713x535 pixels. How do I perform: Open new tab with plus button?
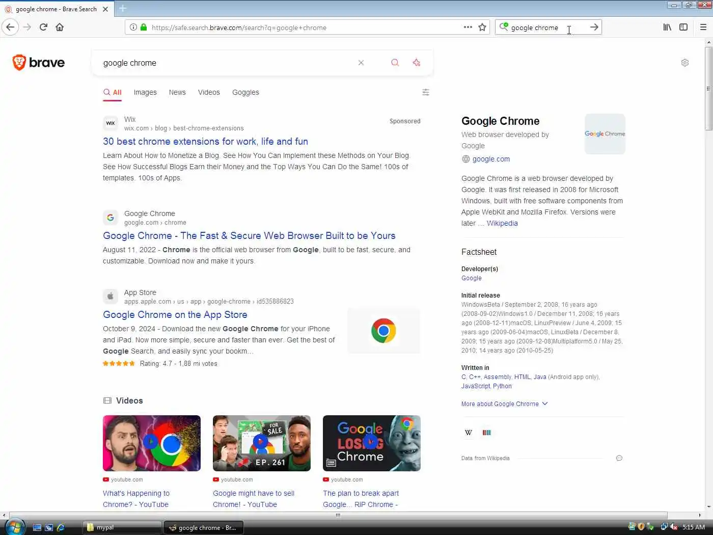pos(123,8)
